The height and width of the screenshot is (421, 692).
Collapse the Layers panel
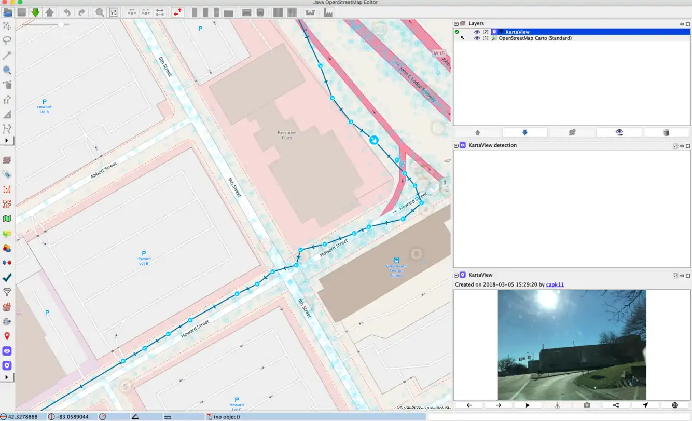(456, 24)
